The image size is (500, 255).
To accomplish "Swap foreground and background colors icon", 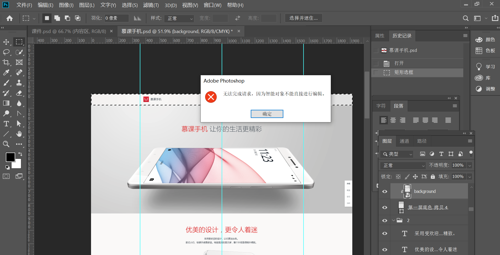I will pyautogui.click(x=20, y=154).
